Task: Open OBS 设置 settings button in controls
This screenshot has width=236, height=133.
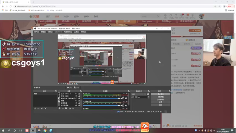Action: (x=160, y=102)
